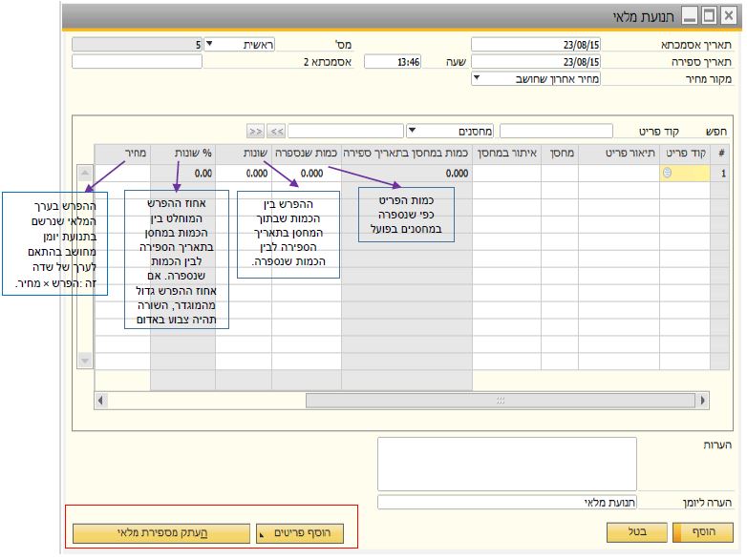Click the אסמכתא 2 input field

(138, 62)
